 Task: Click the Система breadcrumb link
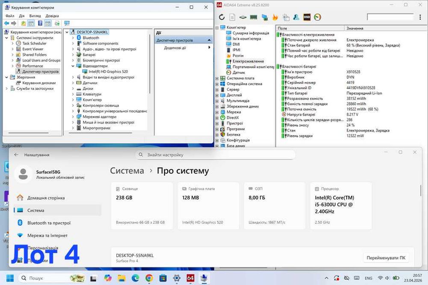tap(127, 171)
